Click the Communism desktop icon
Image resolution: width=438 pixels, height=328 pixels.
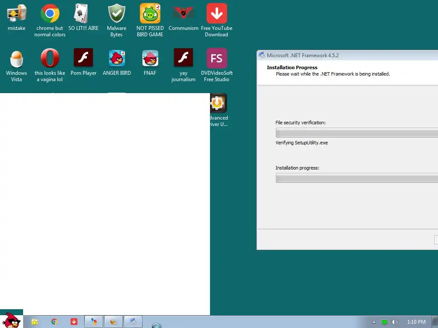tap(183, 17)
